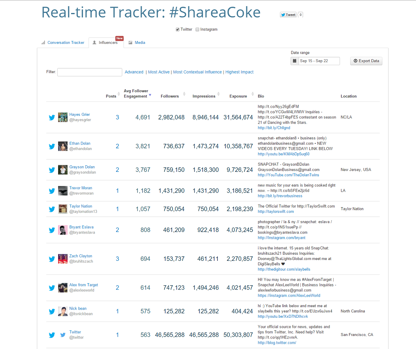Click Twitter bird icon in Zach Clayton row
This screenshot has height=349, width=416.
click(x=52, y=259)
